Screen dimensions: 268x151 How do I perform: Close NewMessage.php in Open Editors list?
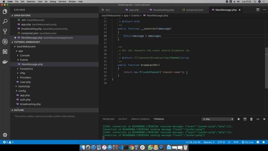(x=15, y=38)
